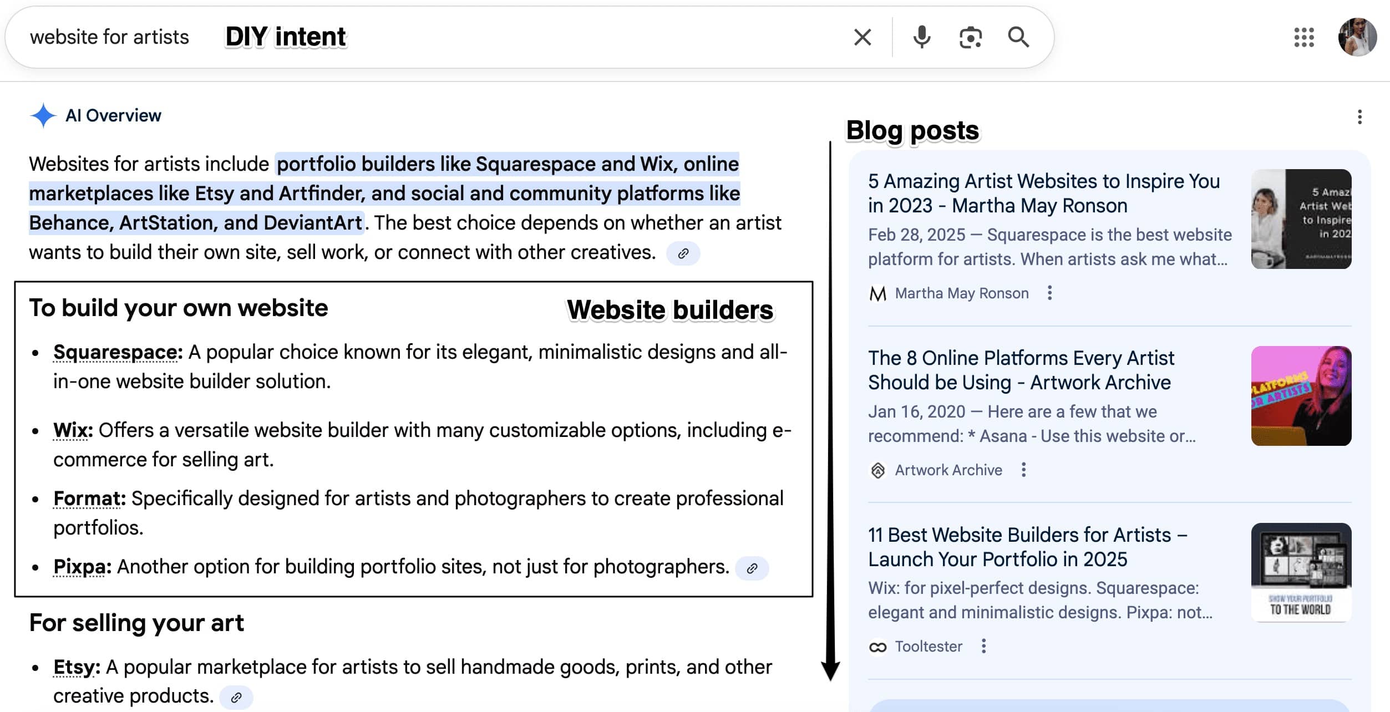
Task: Open the account profile avatar
Action: tap(1357, 37)
